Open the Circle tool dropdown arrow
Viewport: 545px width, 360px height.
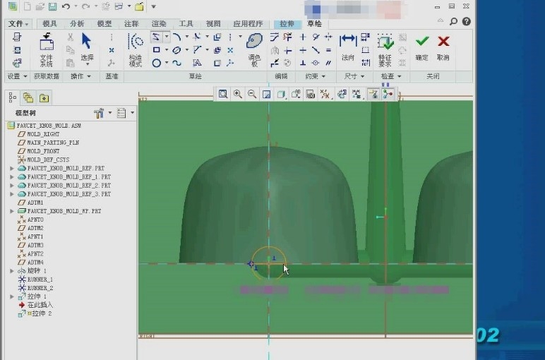(167, 64)
